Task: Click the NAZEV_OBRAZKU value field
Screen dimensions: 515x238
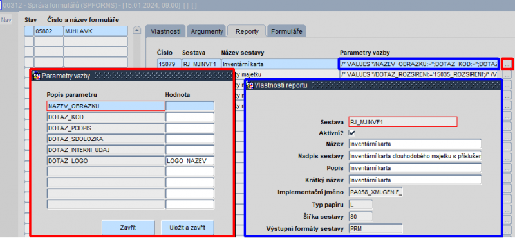Action: (x=190, y=106)
